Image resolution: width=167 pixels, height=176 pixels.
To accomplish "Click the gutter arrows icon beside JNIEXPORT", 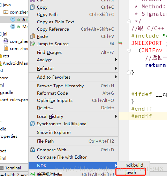I will click(120, 43).
